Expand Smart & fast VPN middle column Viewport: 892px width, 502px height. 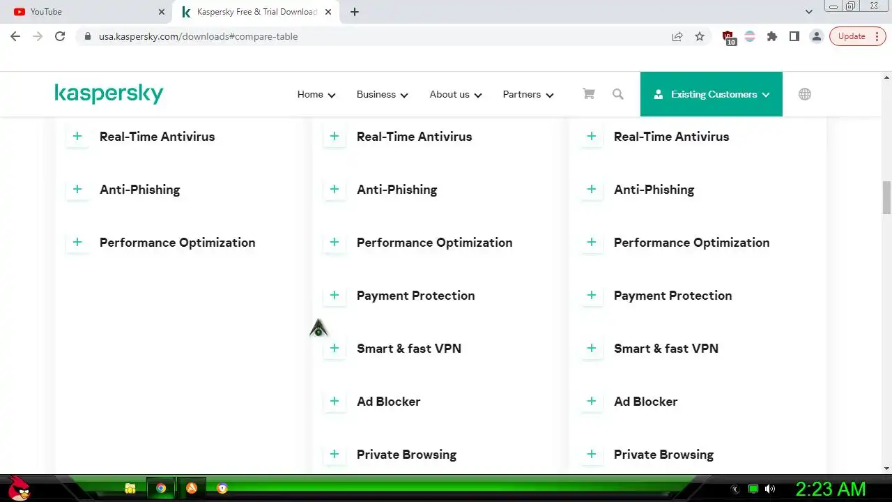[334, 348]
